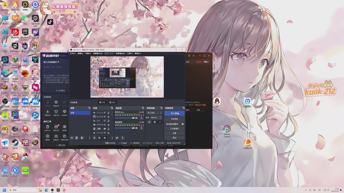Screen dimensions: 344x193
Task: Start the virtual camera button
Action: pyautogui.click(x=172, y=124)
